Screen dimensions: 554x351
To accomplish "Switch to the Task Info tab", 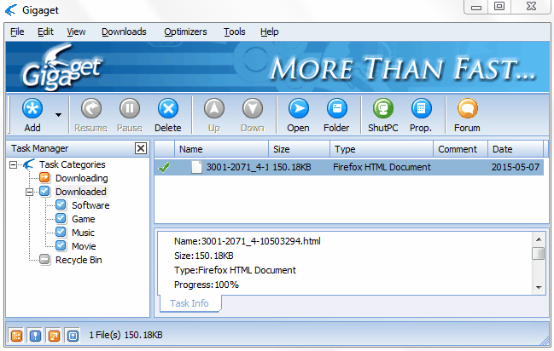I will click(x=190, y=303).
